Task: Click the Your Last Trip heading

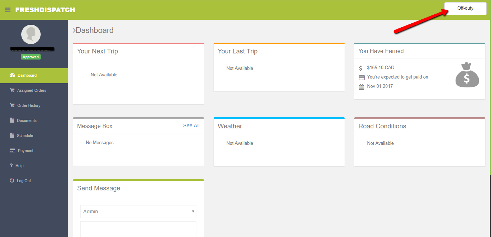Action: [x=238, y=51]
